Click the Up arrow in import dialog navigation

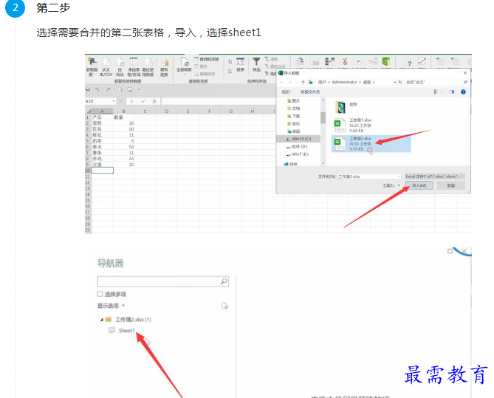pos(303,82)
